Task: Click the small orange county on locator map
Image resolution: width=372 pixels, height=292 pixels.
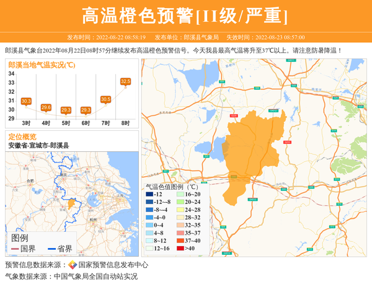Action: coord(71,203)
